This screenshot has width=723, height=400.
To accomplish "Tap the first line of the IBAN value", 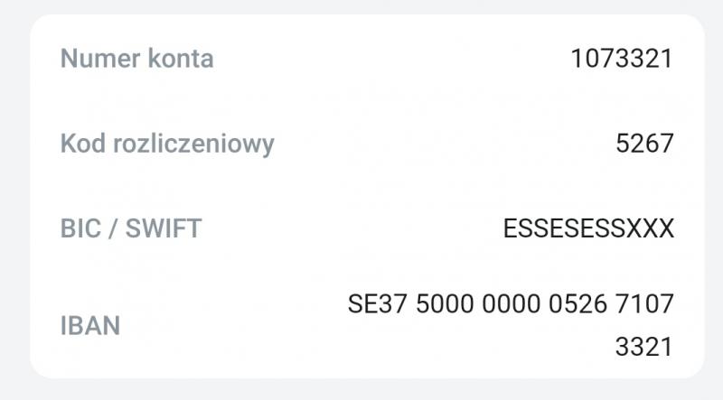I will [511, 304].
